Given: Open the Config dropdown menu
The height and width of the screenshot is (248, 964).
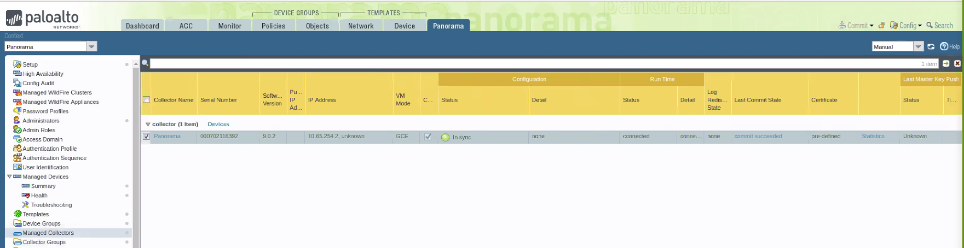Looking at the screenshot, I should [x=906, y=26].
